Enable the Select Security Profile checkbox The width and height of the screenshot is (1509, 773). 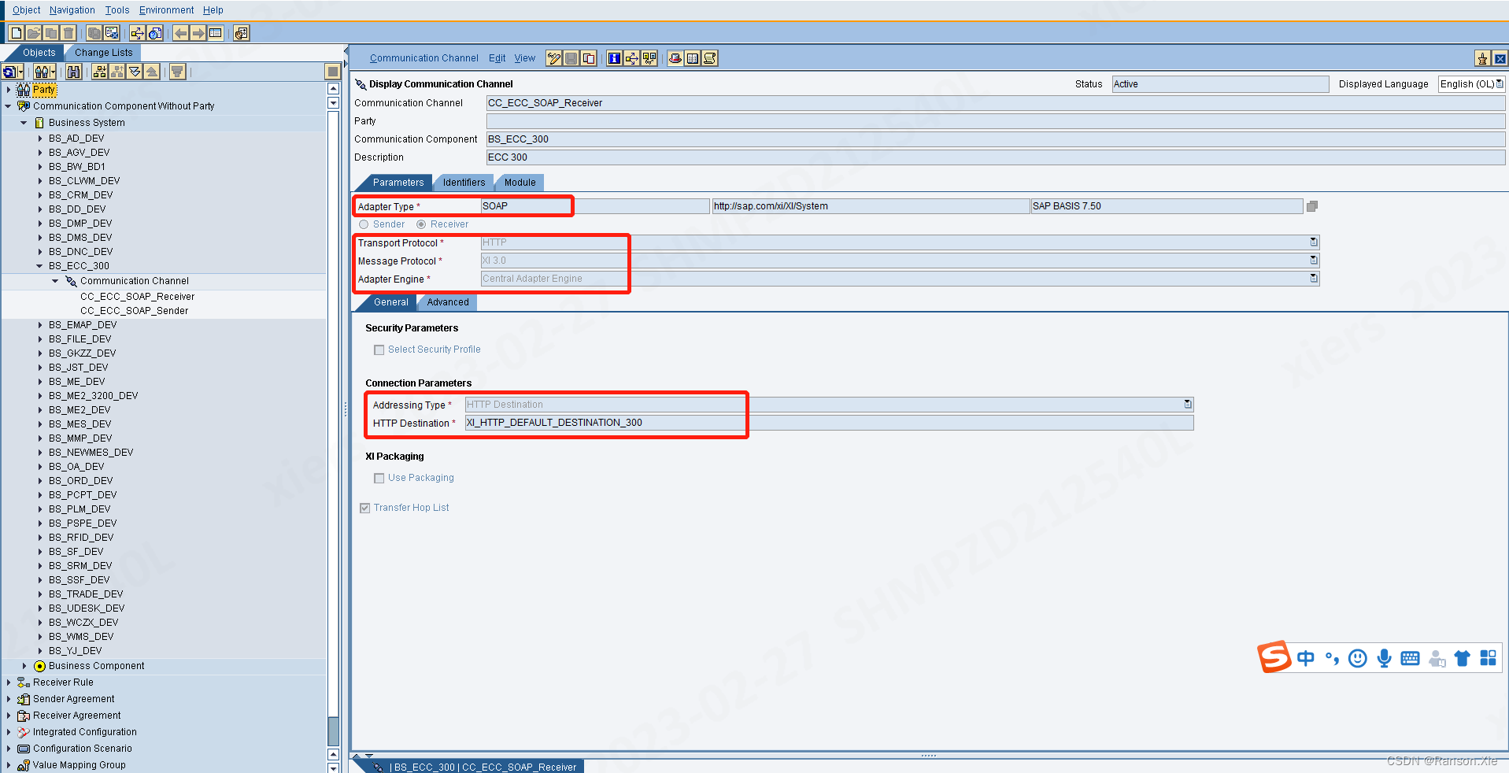(x=379, y=350)
